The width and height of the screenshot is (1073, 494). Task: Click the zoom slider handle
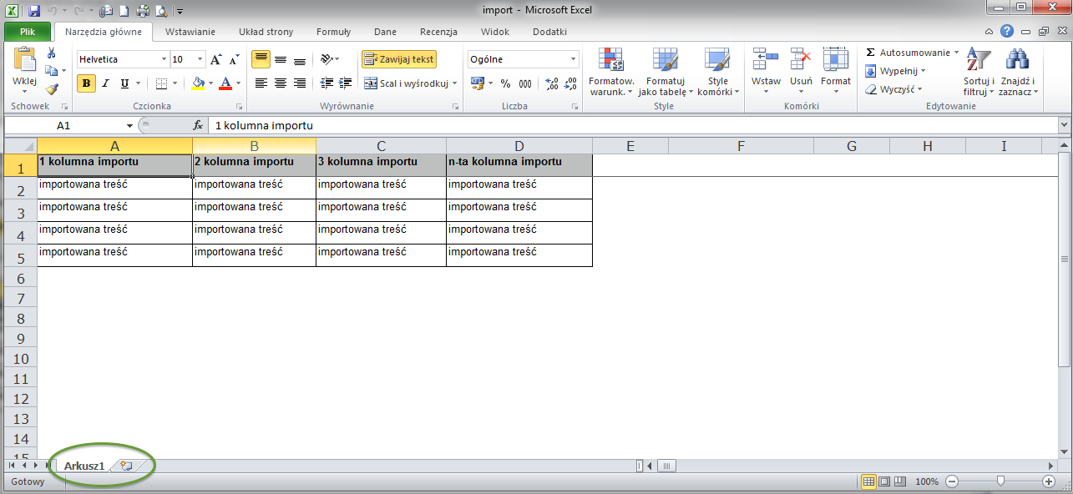(x=1000, y=481)
